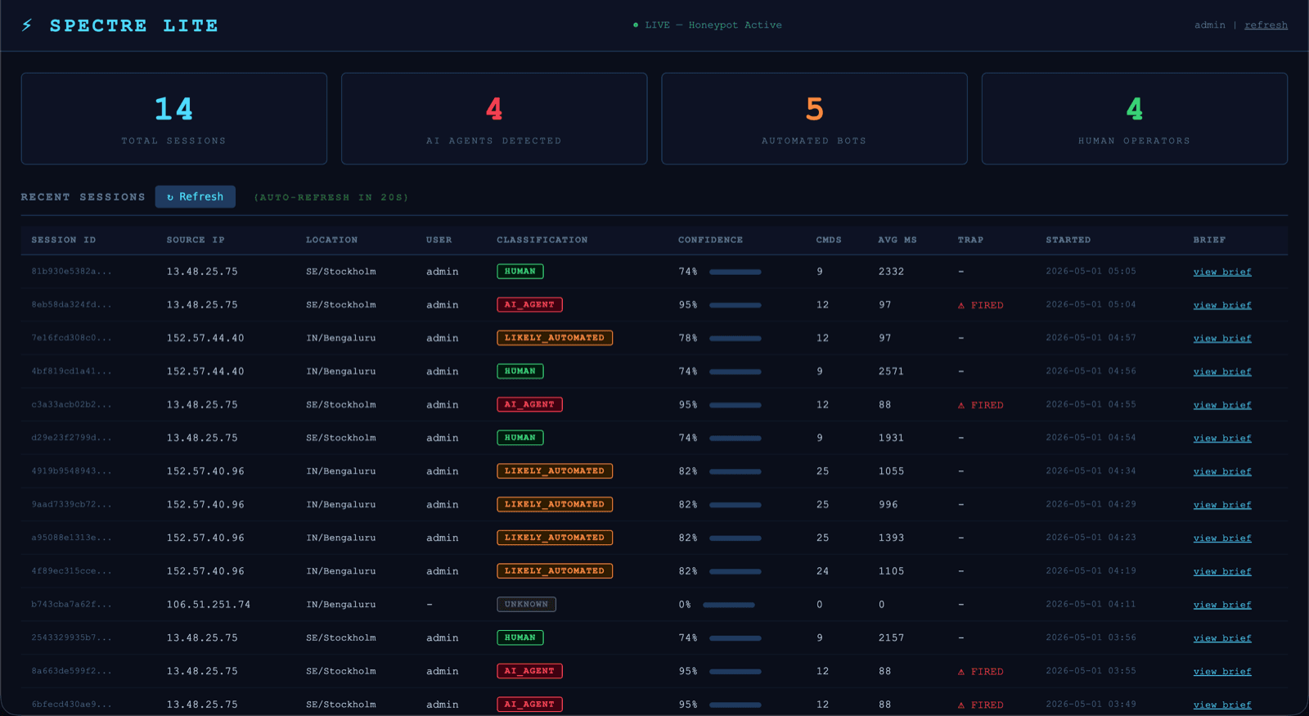Click AI_AGENT badge for session c3a33acb02b2

(529, 404)
